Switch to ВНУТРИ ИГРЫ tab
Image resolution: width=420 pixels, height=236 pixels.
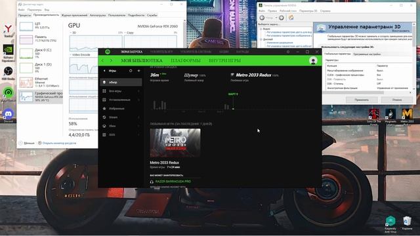[x=224, y=61]
